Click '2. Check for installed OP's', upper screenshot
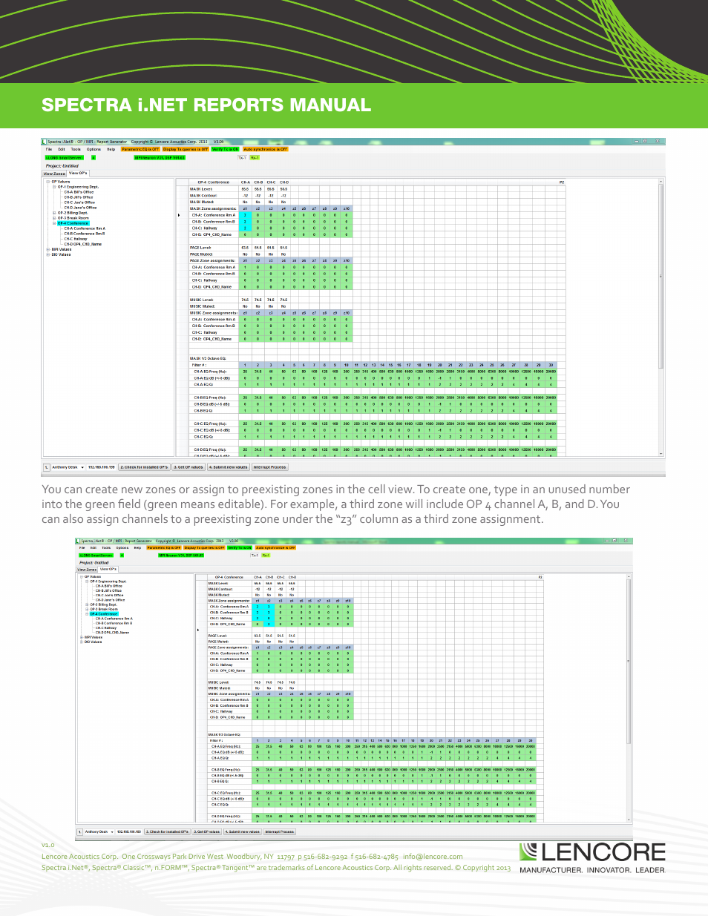This screenshot has width=708, height=916. click(144, 467)
